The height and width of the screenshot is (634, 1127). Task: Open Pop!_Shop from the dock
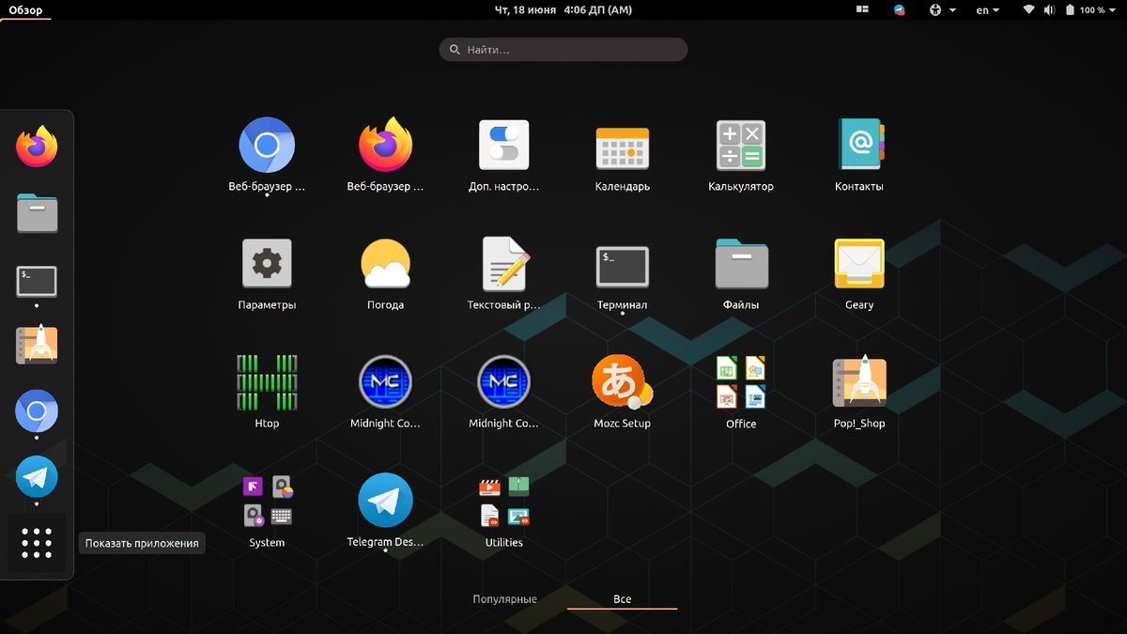pyautogui.click(x=37, y=345)
